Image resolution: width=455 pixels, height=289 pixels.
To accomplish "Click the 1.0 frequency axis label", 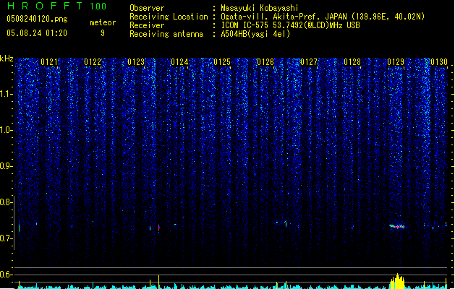I will pos(7,130).
